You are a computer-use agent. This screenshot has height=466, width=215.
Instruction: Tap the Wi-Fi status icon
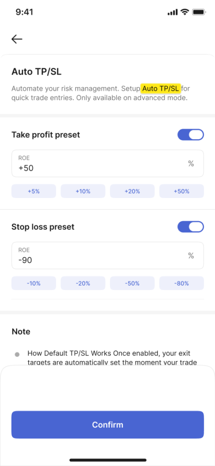185,12
